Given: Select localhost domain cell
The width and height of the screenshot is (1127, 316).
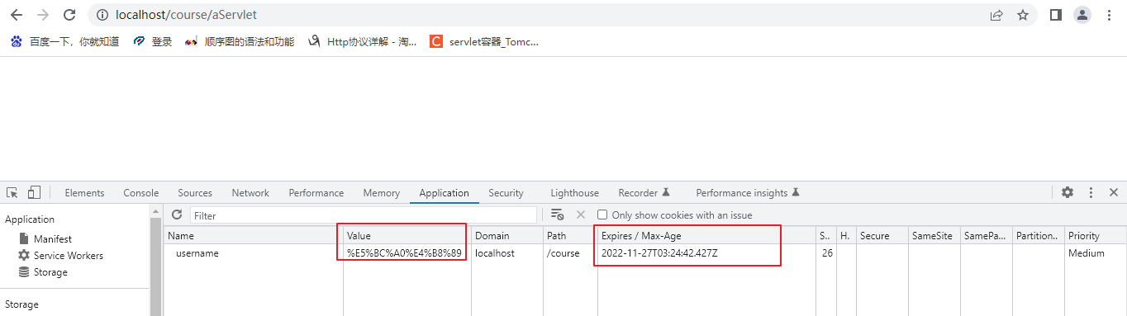Looking at the screenshot, I should pyautogui.click(x=495, y=253).
